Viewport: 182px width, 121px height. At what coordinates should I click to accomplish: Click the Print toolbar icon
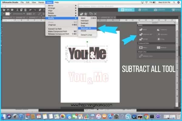(x=12, y=10)
